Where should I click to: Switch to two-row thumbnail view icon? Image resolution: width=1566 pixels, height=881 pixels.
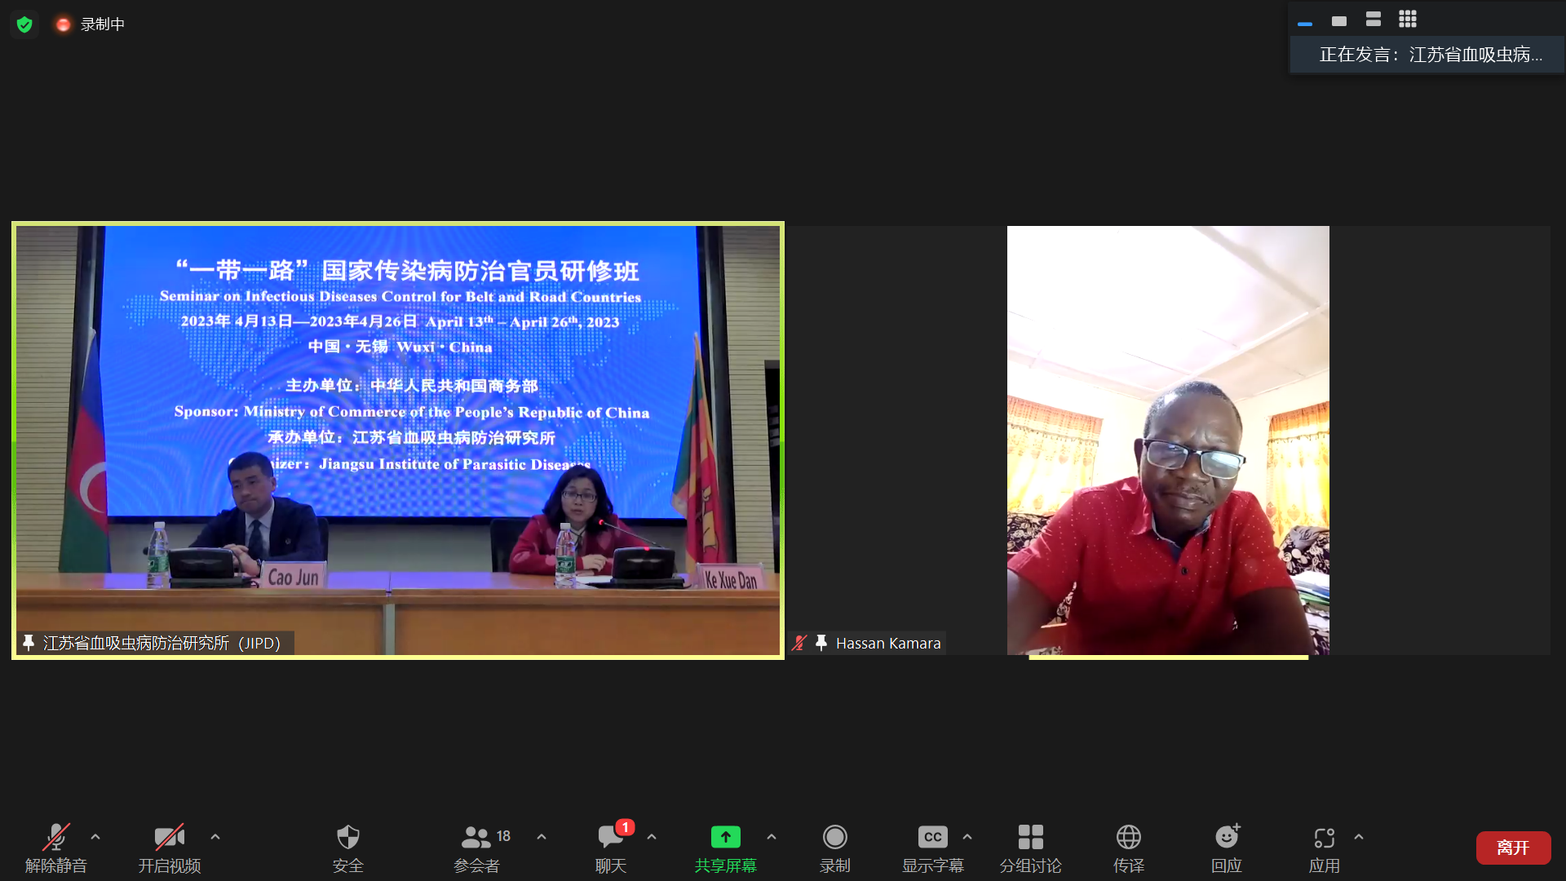coord(1374,19)
